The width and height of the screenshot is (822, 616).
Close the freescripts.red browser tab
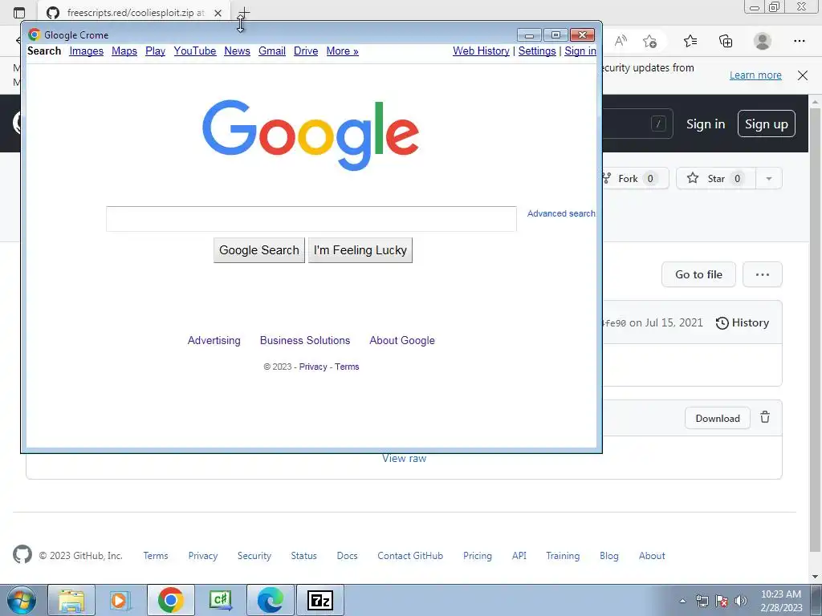(x=218, y=13)
